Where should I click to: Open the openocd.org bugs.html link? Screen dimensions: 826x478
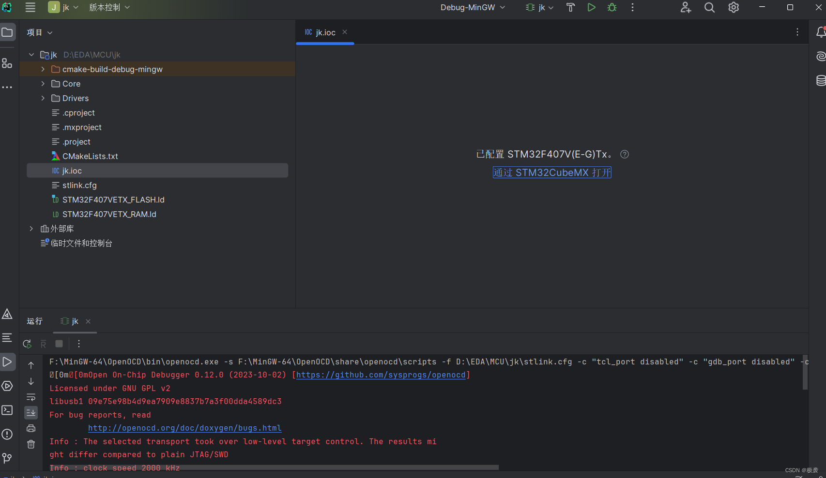pyautogui.click(x=185, y=428)
